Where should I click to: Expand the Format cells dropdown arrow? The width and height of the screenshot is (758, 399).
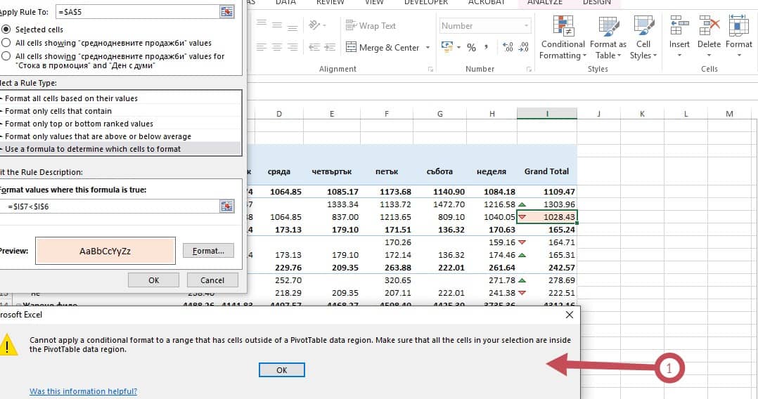coord(738,55)
